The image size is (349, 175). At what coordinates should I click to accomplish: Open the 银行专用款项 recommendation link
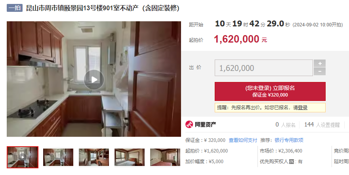(x=289, y=140)
